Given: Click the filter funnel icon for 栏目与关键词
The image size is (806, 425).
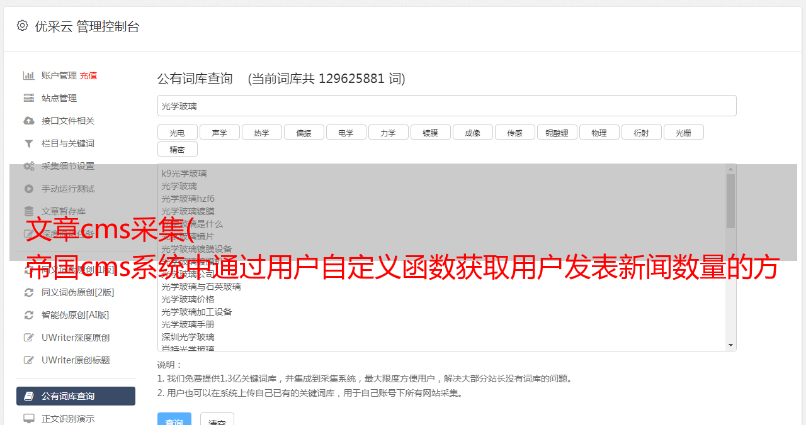Looking at the screenshot, I should [x=29, y=143].
